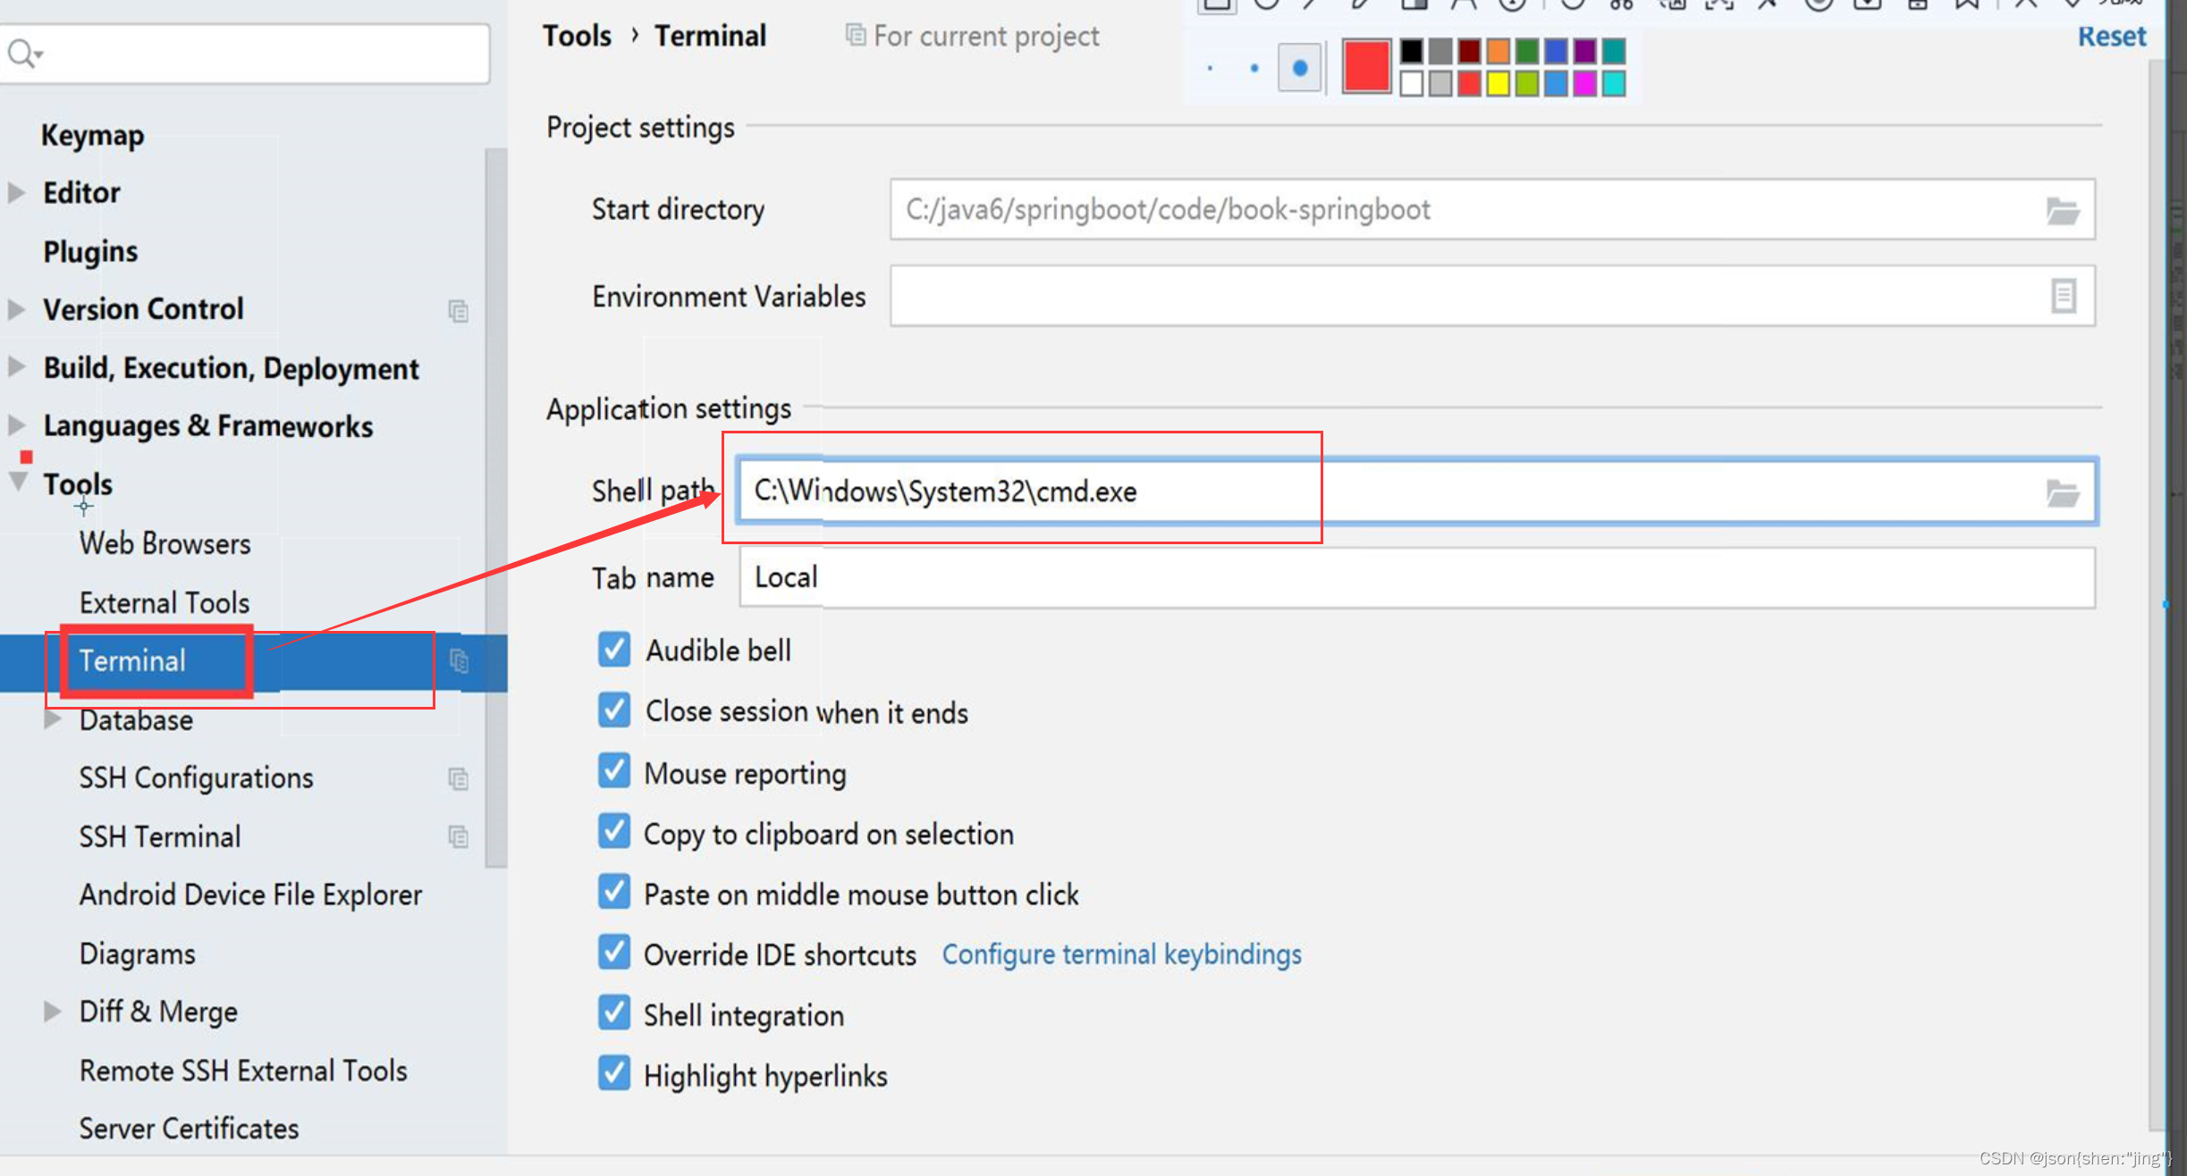
Task: Open the Shell path folder browser
Action: [x=2064, y=491]
